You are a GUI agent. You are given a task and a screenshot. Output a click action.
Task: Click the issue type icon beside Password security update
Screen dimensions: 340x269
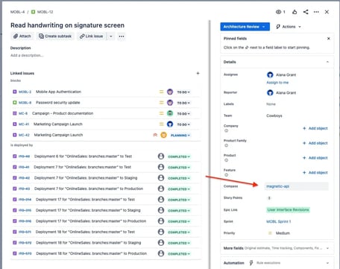(x=15, y=102)
